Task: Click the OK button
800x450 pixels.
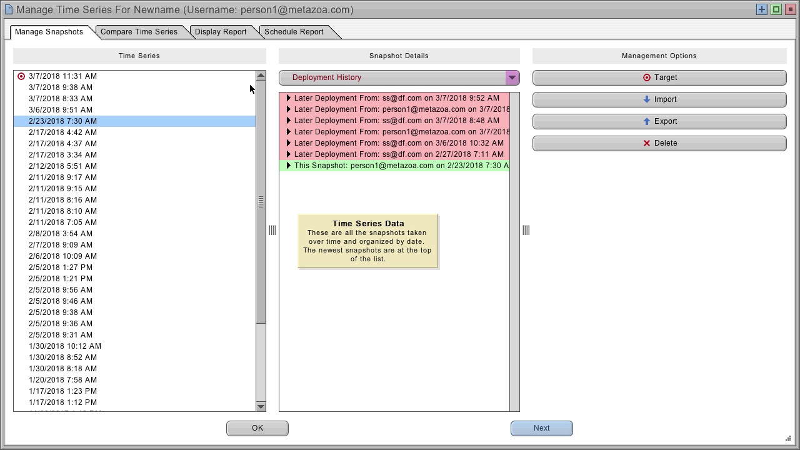Action: click(257, 428)
